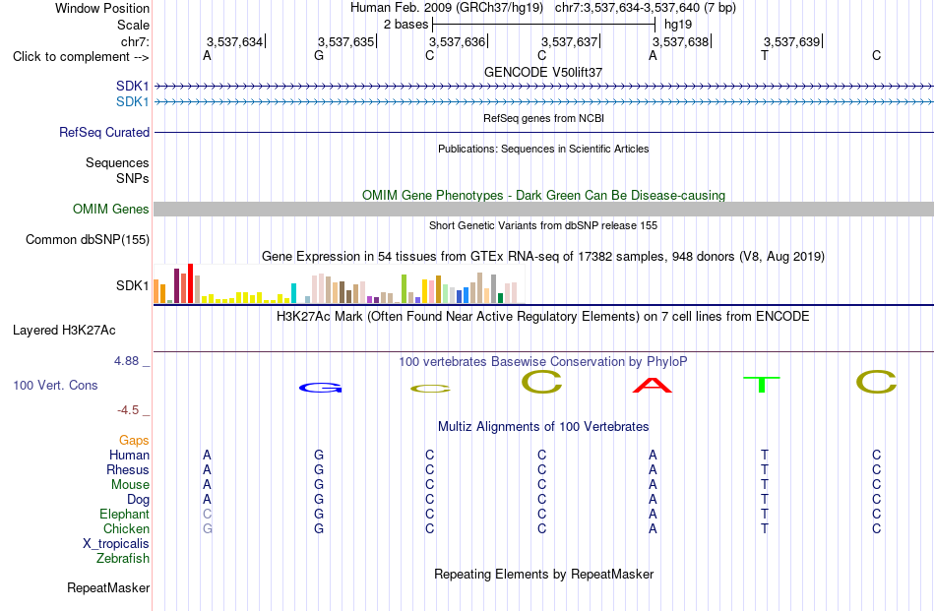Click the Mouse species label

131,485
